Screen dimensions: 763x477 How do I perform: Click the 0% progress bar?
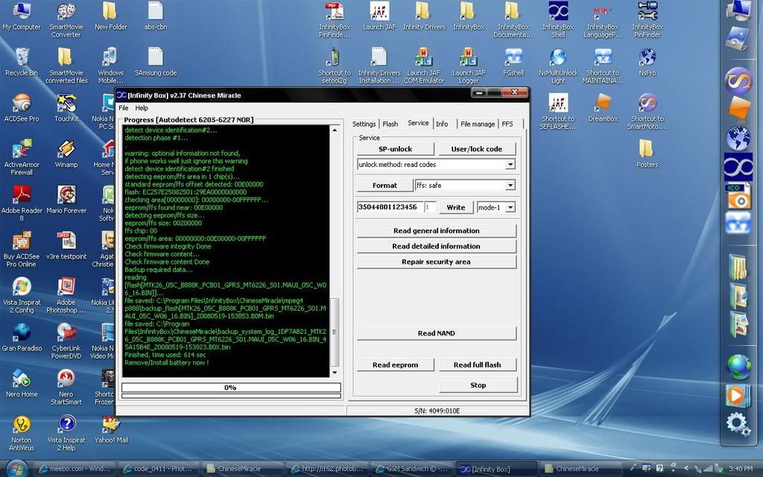tap(231, 388)
